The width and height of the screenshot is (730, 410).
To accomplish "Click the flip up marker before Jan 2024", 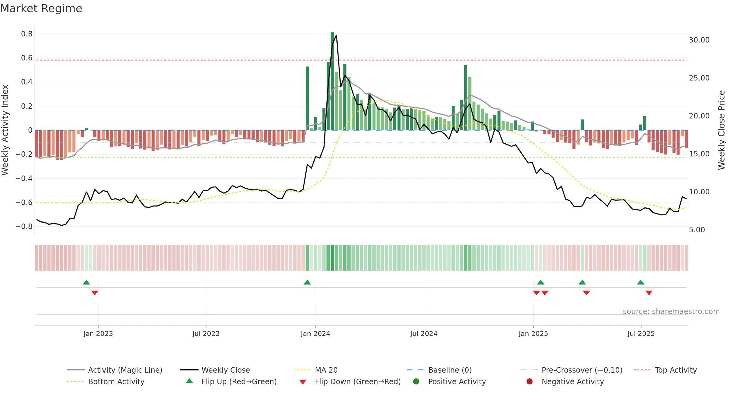I will click(307, 282).
